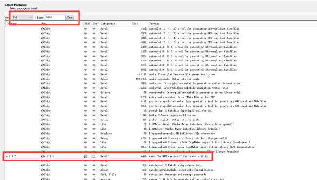Click the Src? column header
Screen dimensions: 317x180
96,24
